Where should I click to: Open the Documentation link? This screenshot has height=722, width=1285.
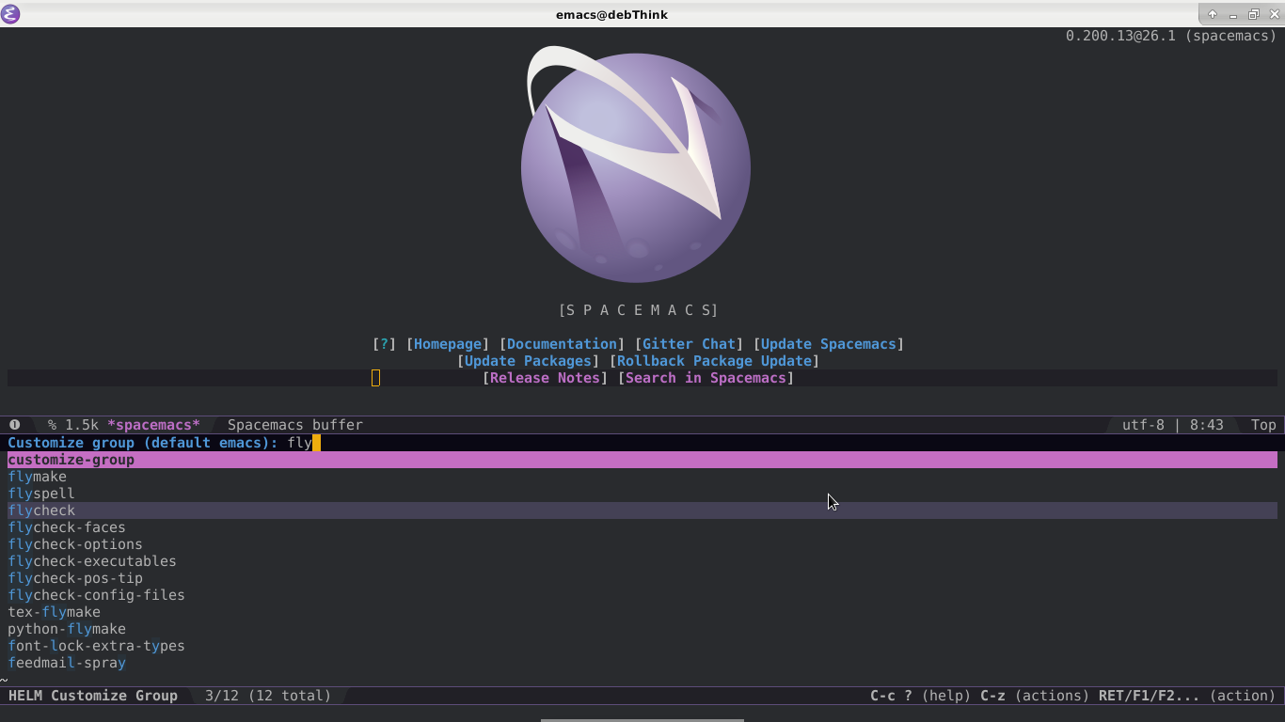coord(562,344)
